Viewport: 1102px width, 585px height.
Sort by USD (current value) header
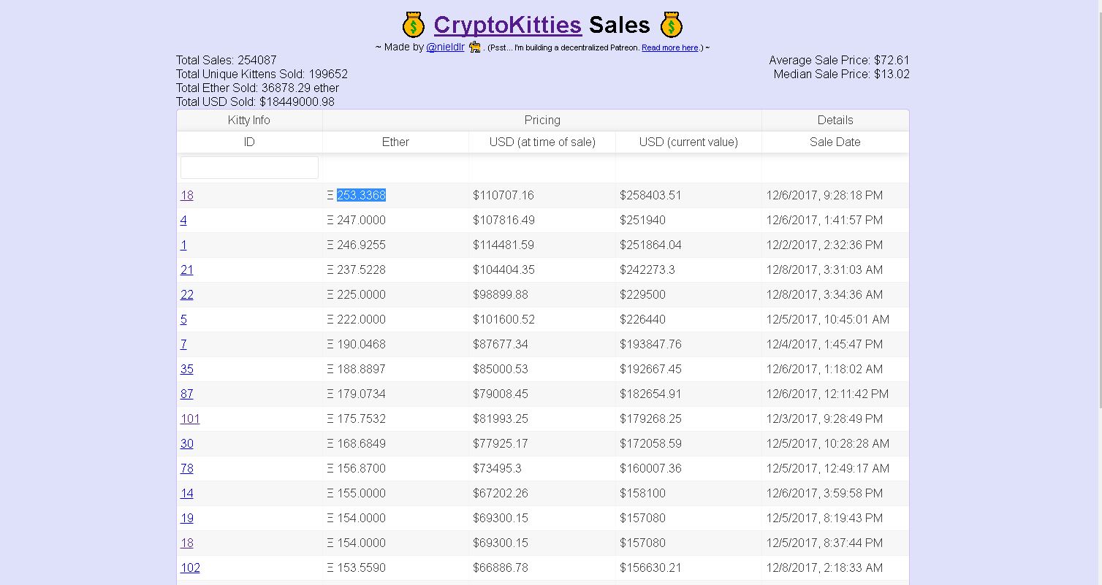pyautogui.click(x=688, y=142)
